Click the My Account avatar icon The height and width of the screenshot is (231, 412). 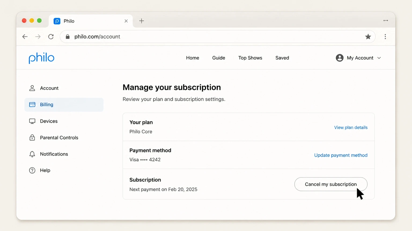tap(340, 58)
